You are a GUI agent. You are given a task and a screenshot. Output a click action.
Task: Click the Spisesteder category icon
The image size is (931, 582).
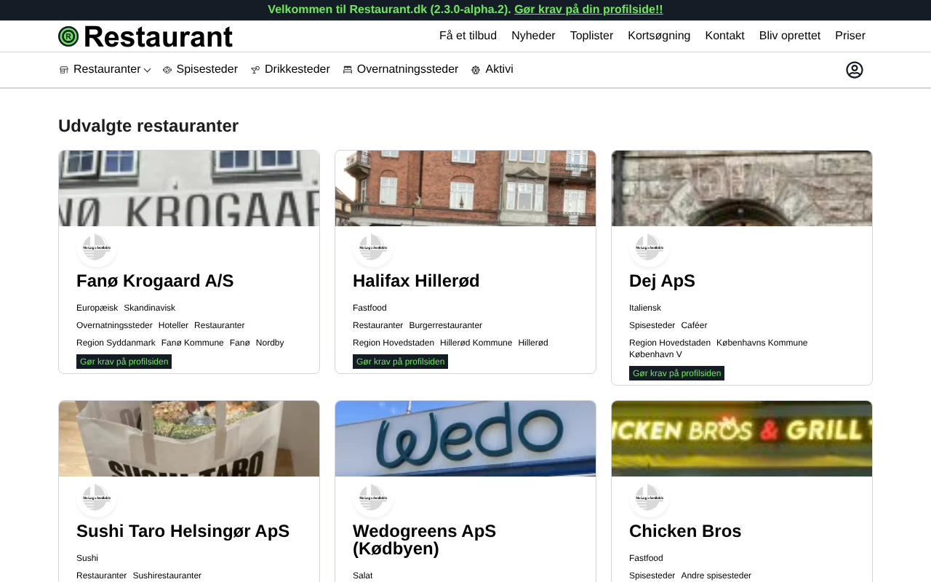click(x=167, y=70)
